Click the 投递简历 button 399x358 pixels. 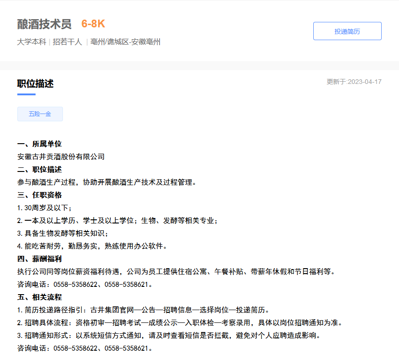[347, 31]
